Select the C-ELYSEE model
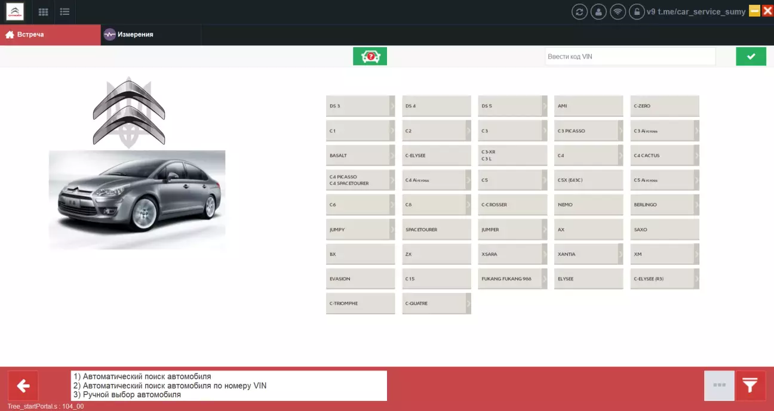This screenshot has height=411, width=774. [x=437, y=156]
